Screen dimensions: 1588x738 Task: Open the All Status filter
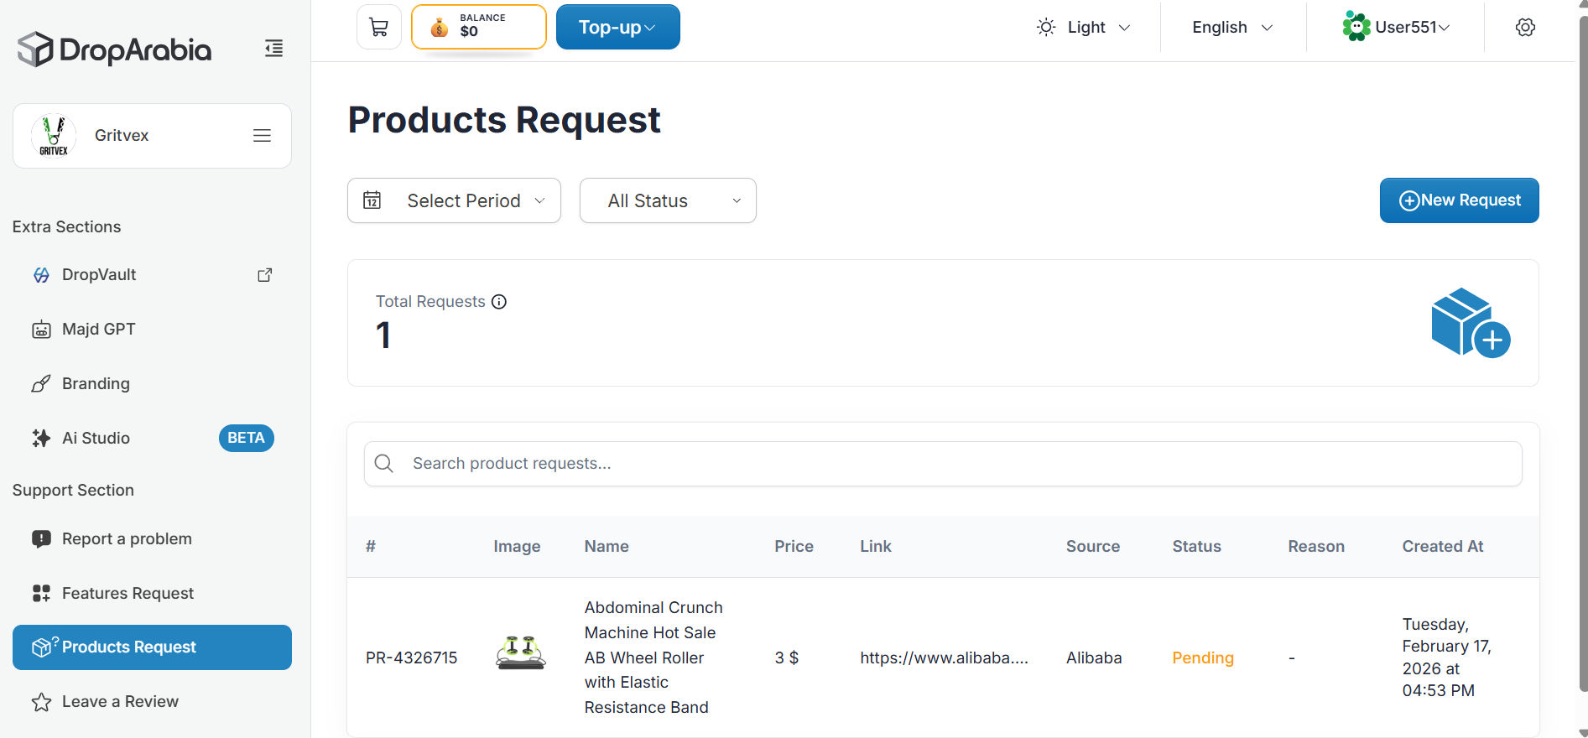pos(668,200)
